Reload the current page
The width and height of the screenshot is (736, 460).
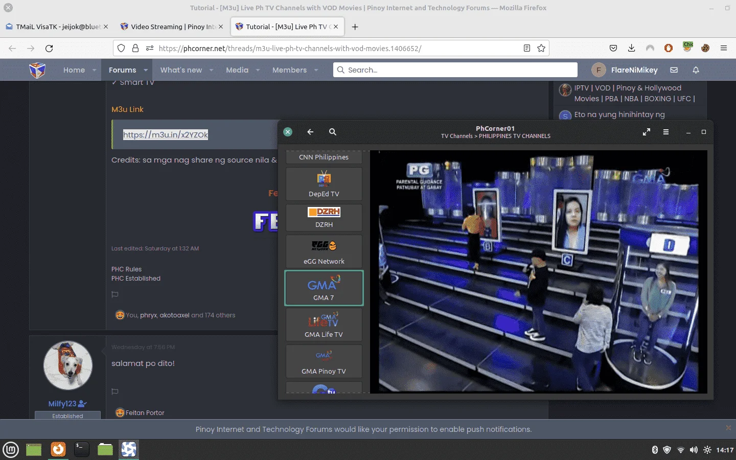(49, 48)
